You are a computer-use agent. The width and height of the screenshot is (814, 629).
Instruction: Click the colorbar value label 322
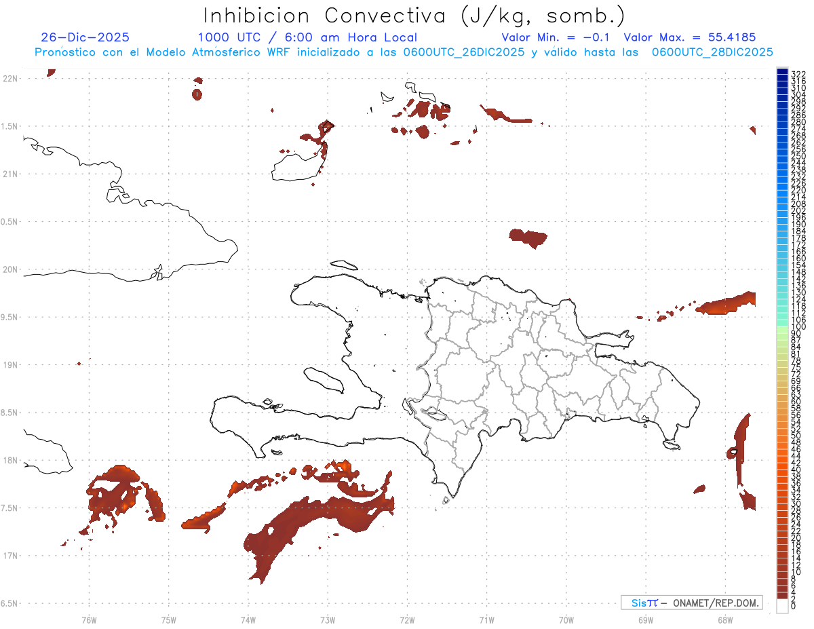tap(798, 74)
